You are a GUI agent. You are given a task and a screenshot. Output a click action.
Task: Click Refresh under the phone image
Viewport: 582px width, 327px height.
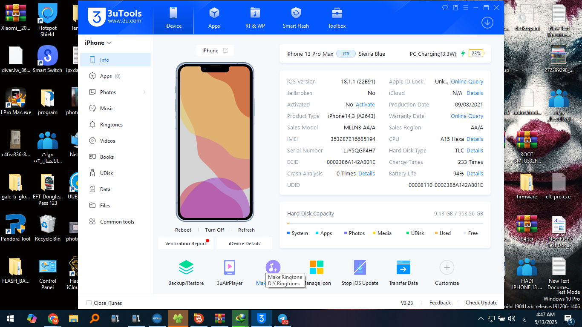click(x=246, y=230)
